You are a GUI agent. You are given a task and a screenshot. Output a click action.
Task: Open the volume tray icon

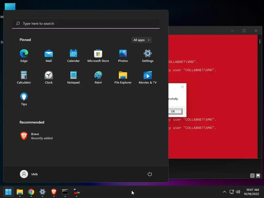(238, 192)
